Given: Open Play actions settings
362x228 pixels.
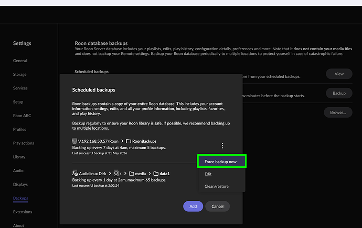Looking at the screenshot, I should tap(24, 143).
